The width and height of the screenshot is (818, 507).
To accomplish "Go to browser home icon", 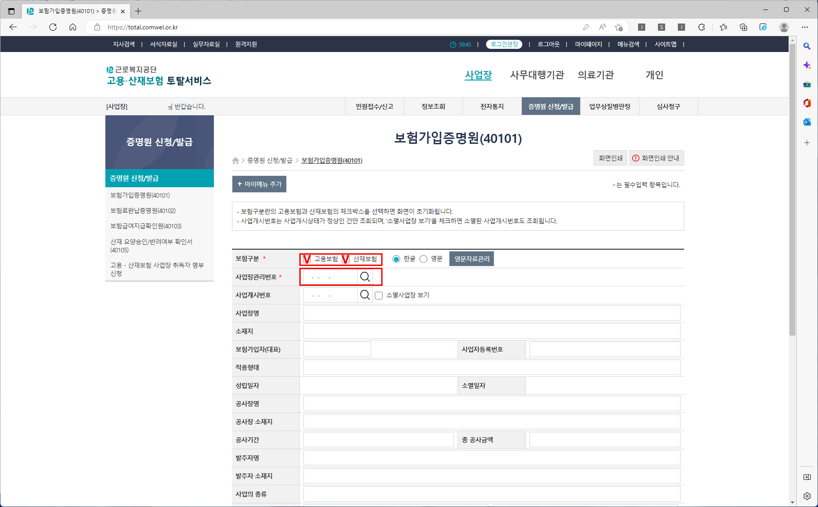I will click(73, 27).
